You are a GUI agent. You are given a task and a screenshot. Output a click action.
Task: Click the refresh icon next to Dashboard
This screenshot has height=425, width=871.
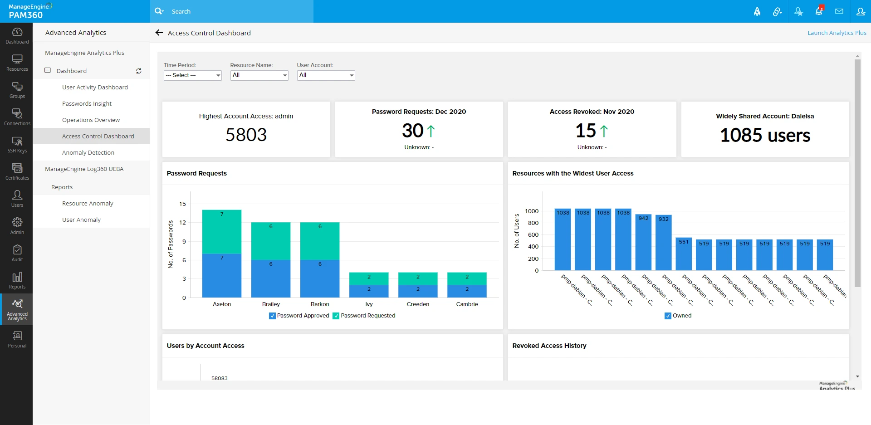pyautogui.click(x=139, y=71)
